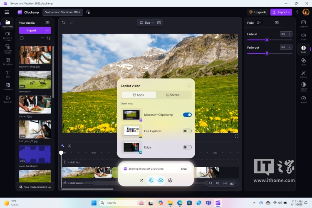312x208 pixels.
Task: Toggle microphone in Copilot Vision bar
Action: [151, 180]
